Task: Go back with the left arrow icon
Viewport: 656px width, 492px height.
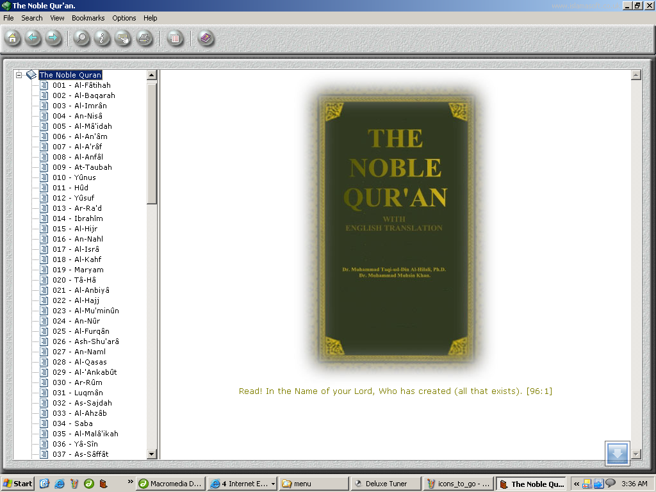Action: (33, 38)
